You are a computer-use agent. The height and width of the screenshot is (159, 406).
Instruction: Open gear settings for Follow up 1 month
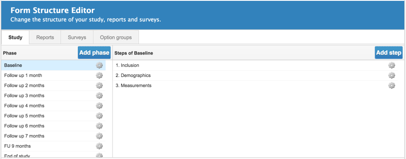point(99,75)
